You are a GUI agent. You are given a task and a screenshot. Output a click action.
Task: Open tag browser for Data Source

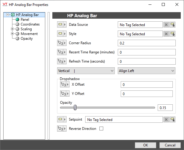[x=172, y=25]
